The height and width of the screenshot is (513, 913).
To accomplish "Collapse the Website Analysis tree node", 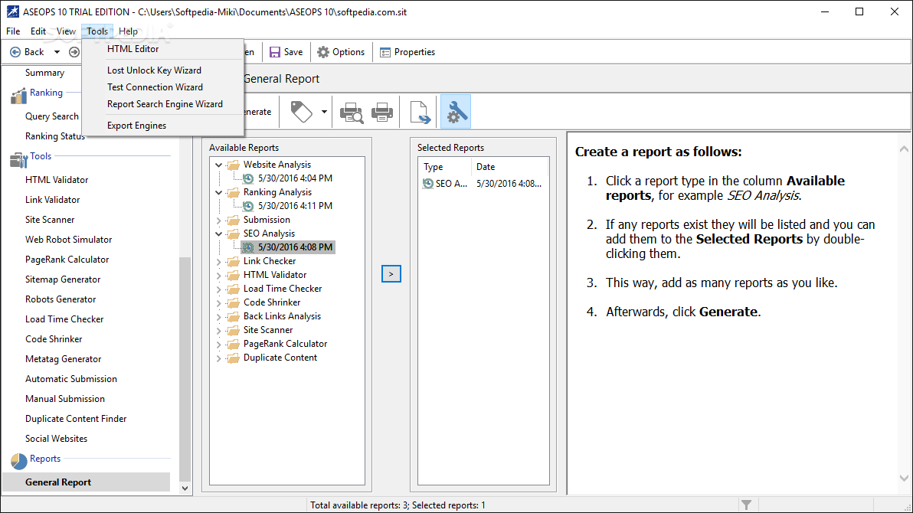I will pos(219,165).
